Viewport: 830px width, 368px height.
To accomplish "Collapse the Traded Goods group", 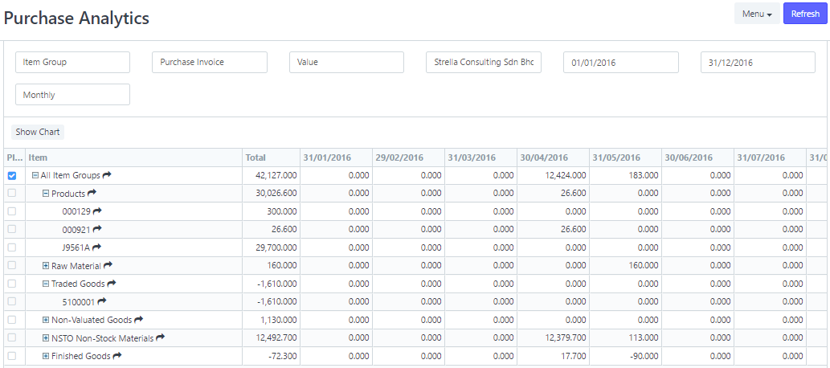I will [46, 284].
